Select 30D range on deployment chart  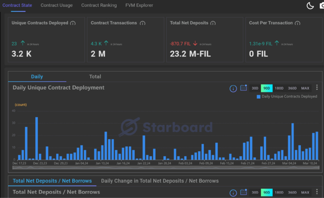pyautogui.click(x=255, y=88)
